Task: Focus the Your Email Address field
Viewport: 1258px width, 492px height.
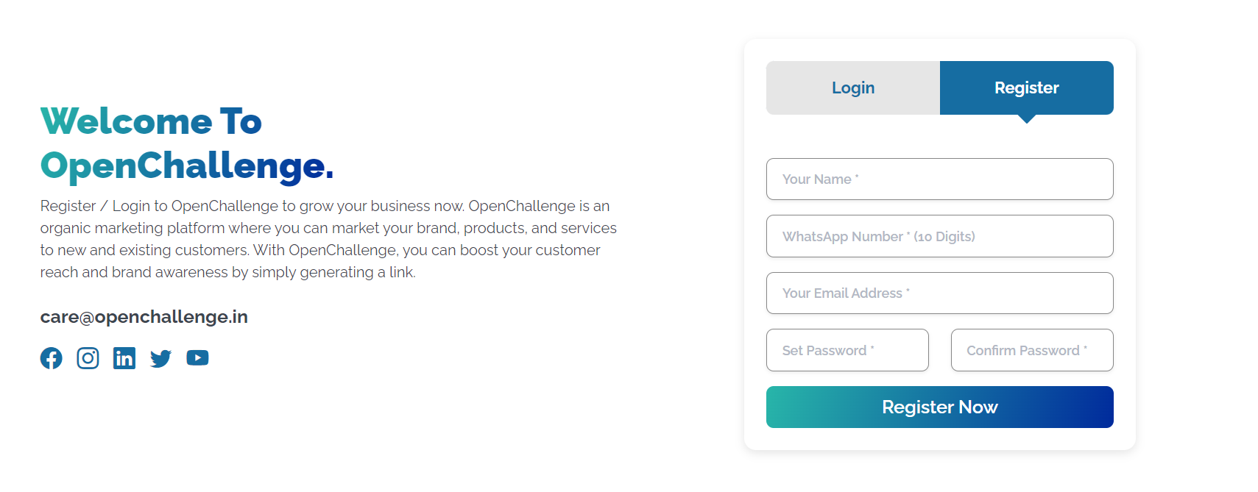Action: [940, 293]
